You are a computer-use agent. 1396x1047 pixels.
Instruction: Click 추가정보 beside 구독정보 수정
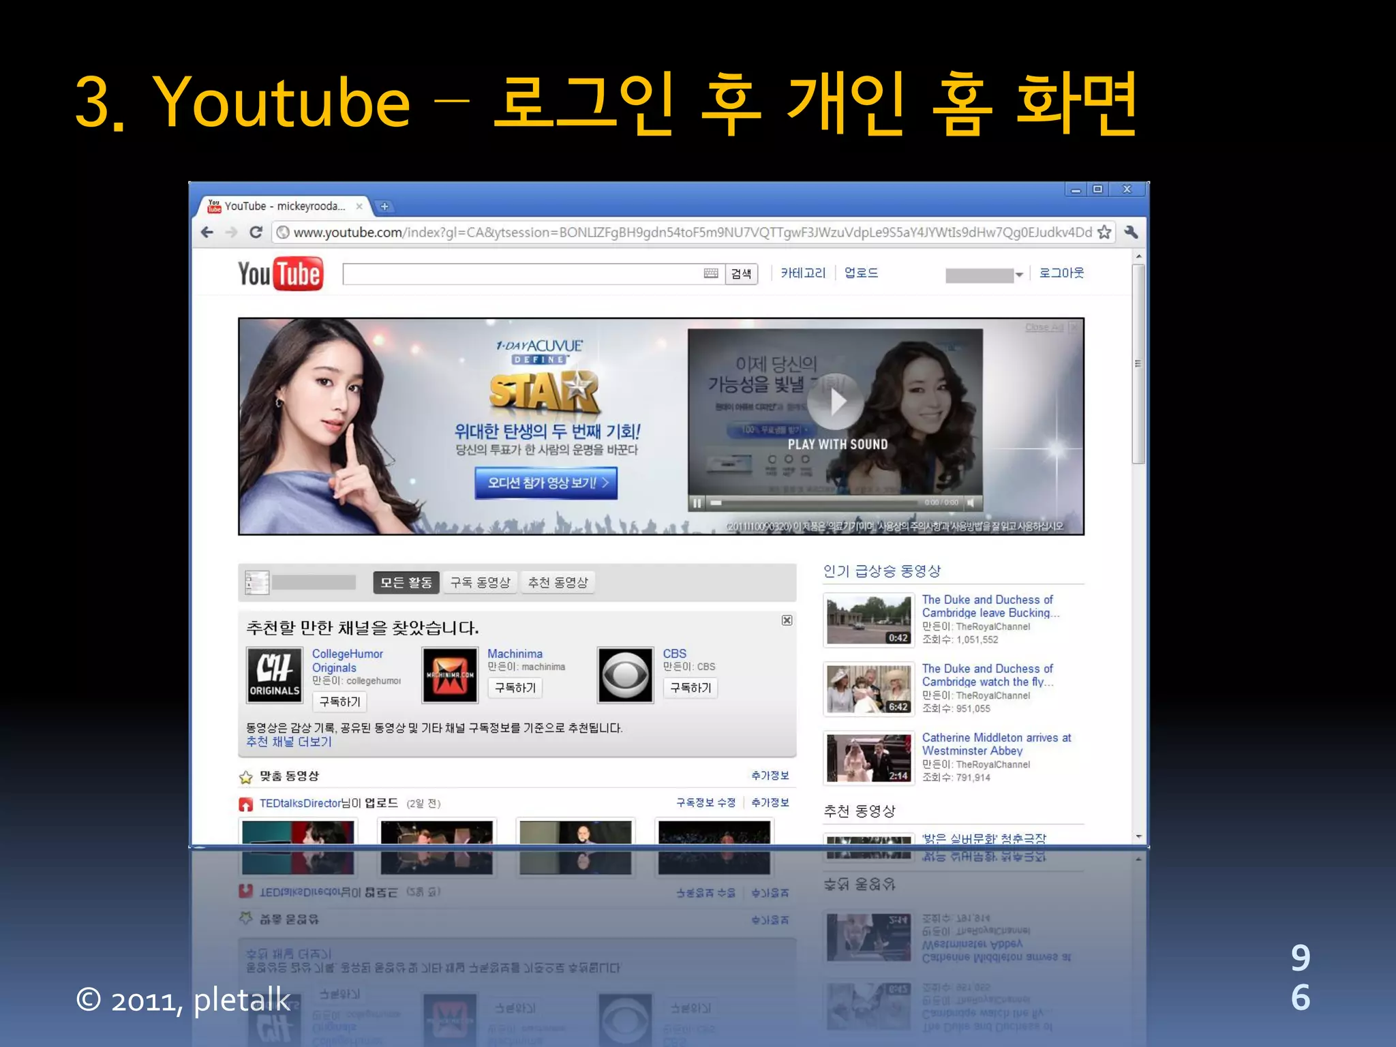click(x=770, y=803)
